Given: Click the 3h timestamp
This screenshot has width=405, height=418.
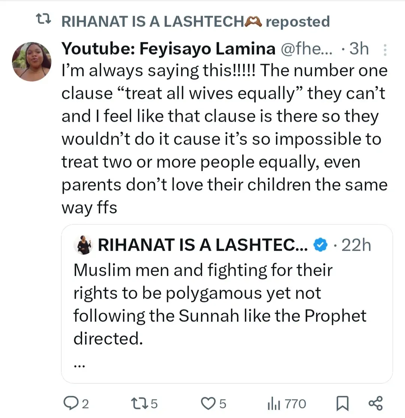Looking at the screenshot, I should [x=358, y=49].
